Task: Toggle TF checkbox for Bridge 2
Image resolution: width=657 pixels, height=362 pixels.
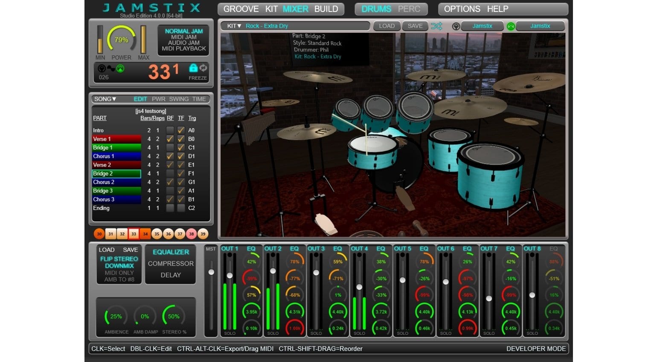Action: [x=181, y=173]
